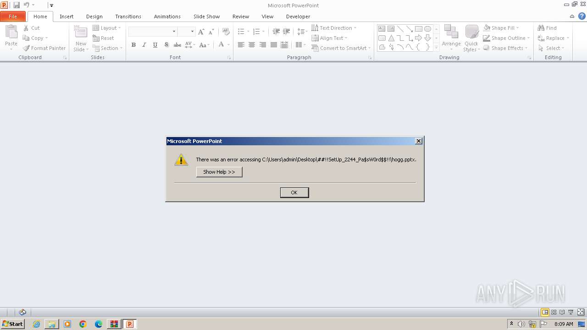
Task: Select the Format Painter tool
Action: (44, 48)
